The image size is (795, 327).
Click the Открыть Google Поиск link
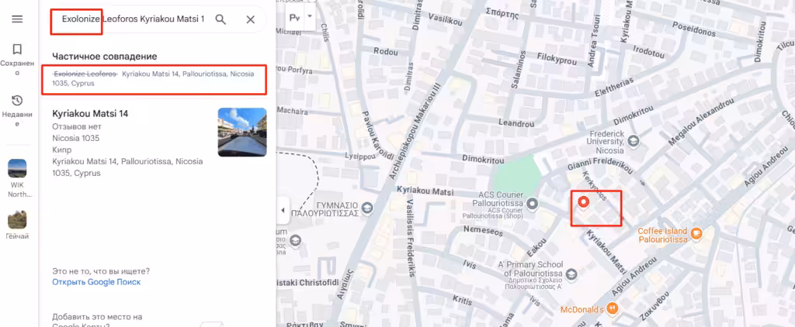96,282
